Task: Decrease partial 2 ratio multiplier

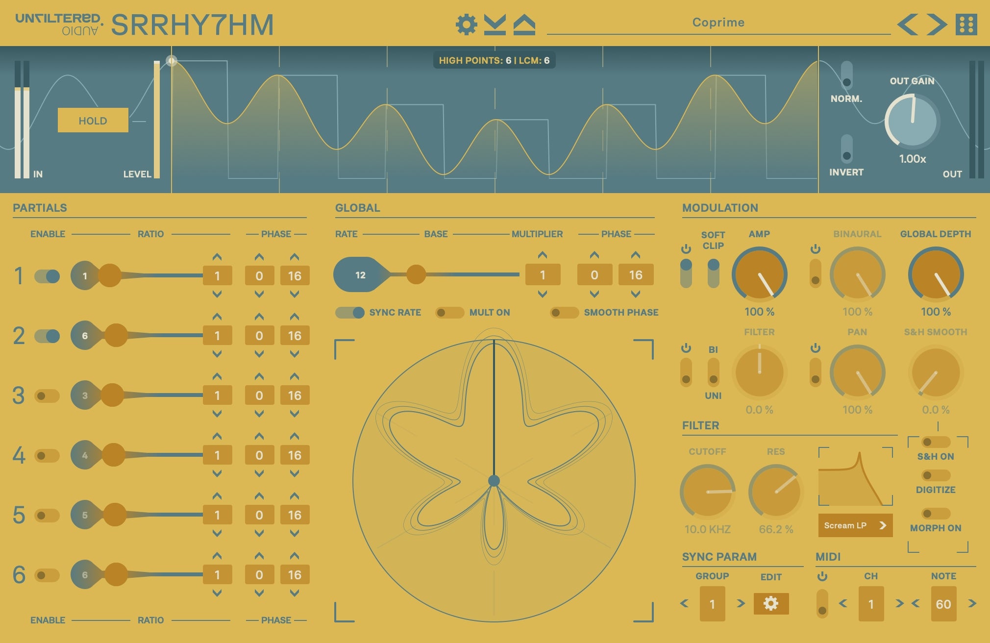Action: pos(217,354)
